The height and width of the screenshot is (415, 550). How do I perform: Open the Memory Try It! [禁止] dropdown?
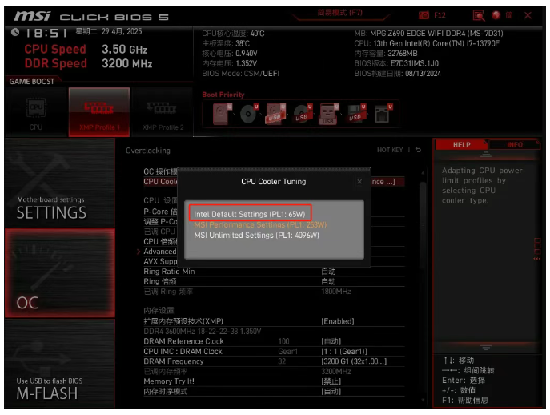[331, 381]
